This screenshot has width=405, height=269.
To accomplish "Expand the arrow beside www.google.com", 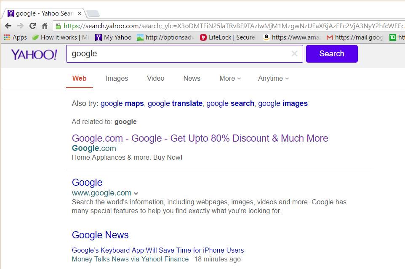I will click(136, 194).
